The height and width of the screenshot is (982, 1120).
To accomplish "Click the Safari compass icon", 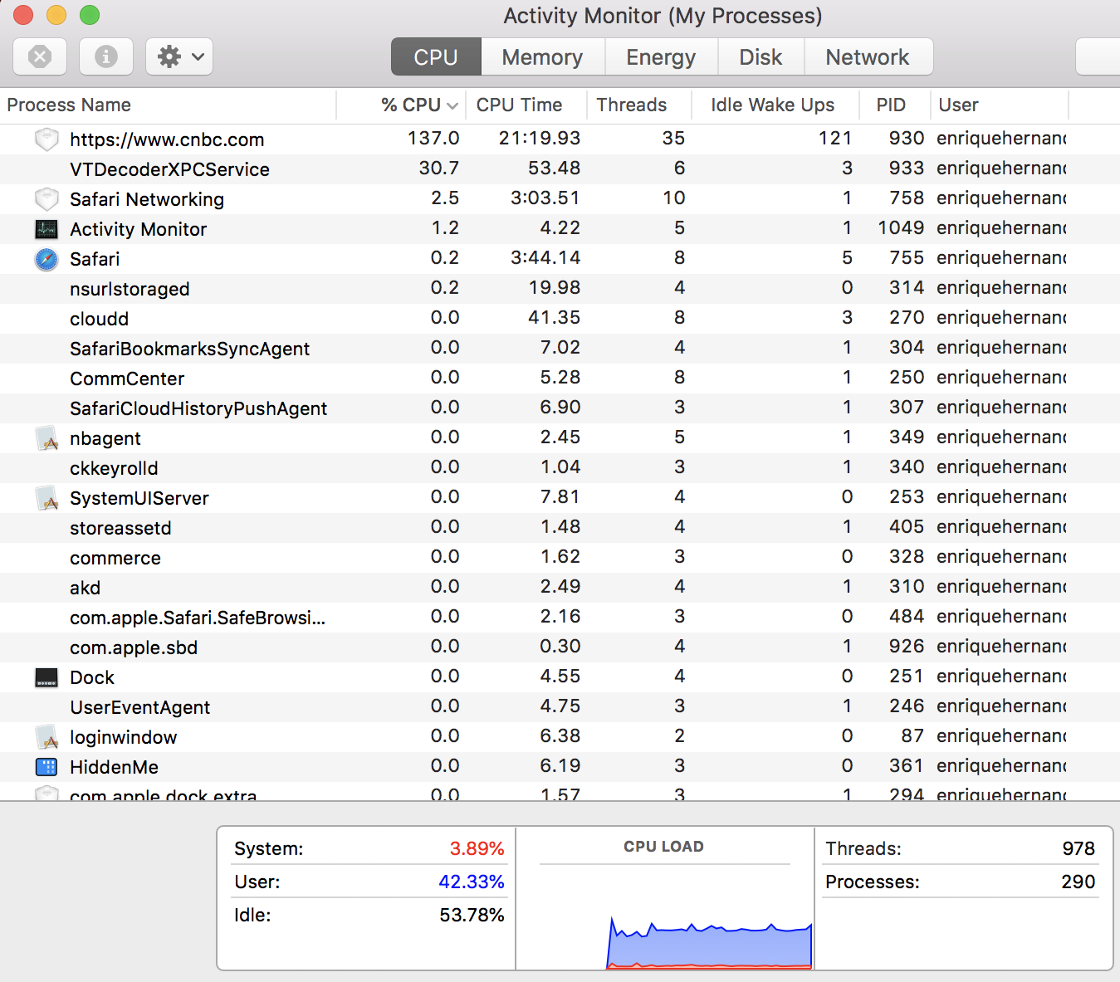I will [x=46, y=259].
